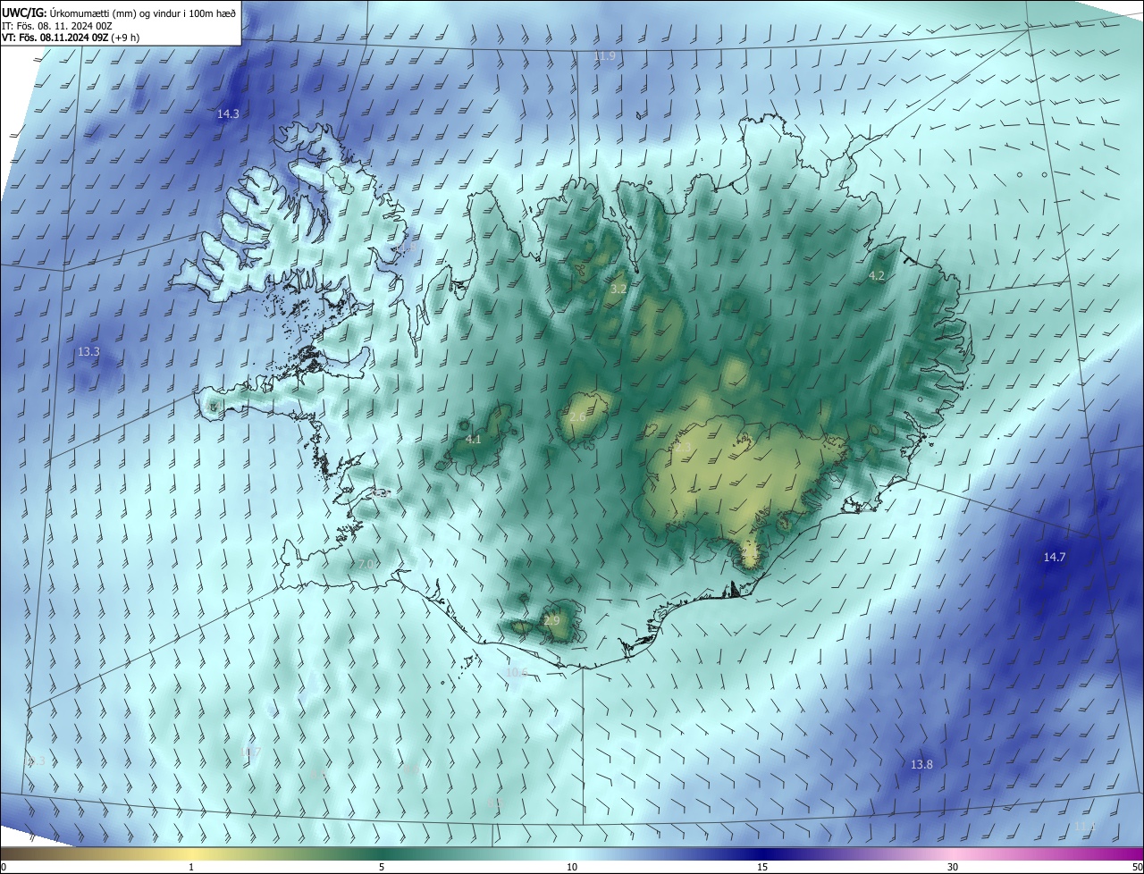Click the initial time line 'IT: Fös. 08. 11. 2024 00Z'

(x=57, y=26)
